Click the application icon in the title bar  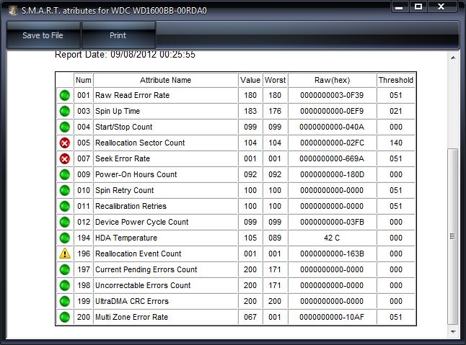pyautogui.click(x=13, y=11)
